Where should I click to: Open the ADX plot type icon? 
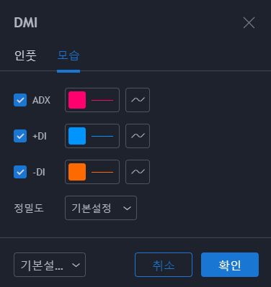[138, 100]
